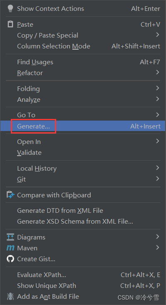Click the clipboard Paste icon
This screenshot has width=166, height=305.
tap(10, 24)
